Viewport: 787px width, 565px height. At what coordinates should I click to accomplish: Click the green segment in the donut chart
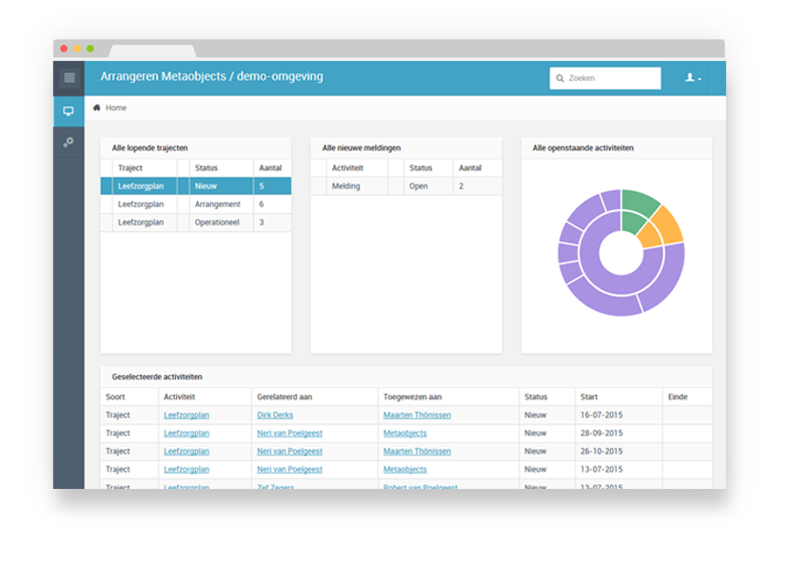(639, 203)
